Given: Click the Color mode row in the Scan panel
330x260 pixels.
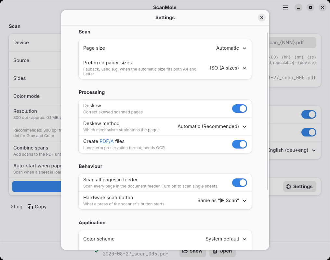Looking at the screenshot, I should [x=35, y=96].
